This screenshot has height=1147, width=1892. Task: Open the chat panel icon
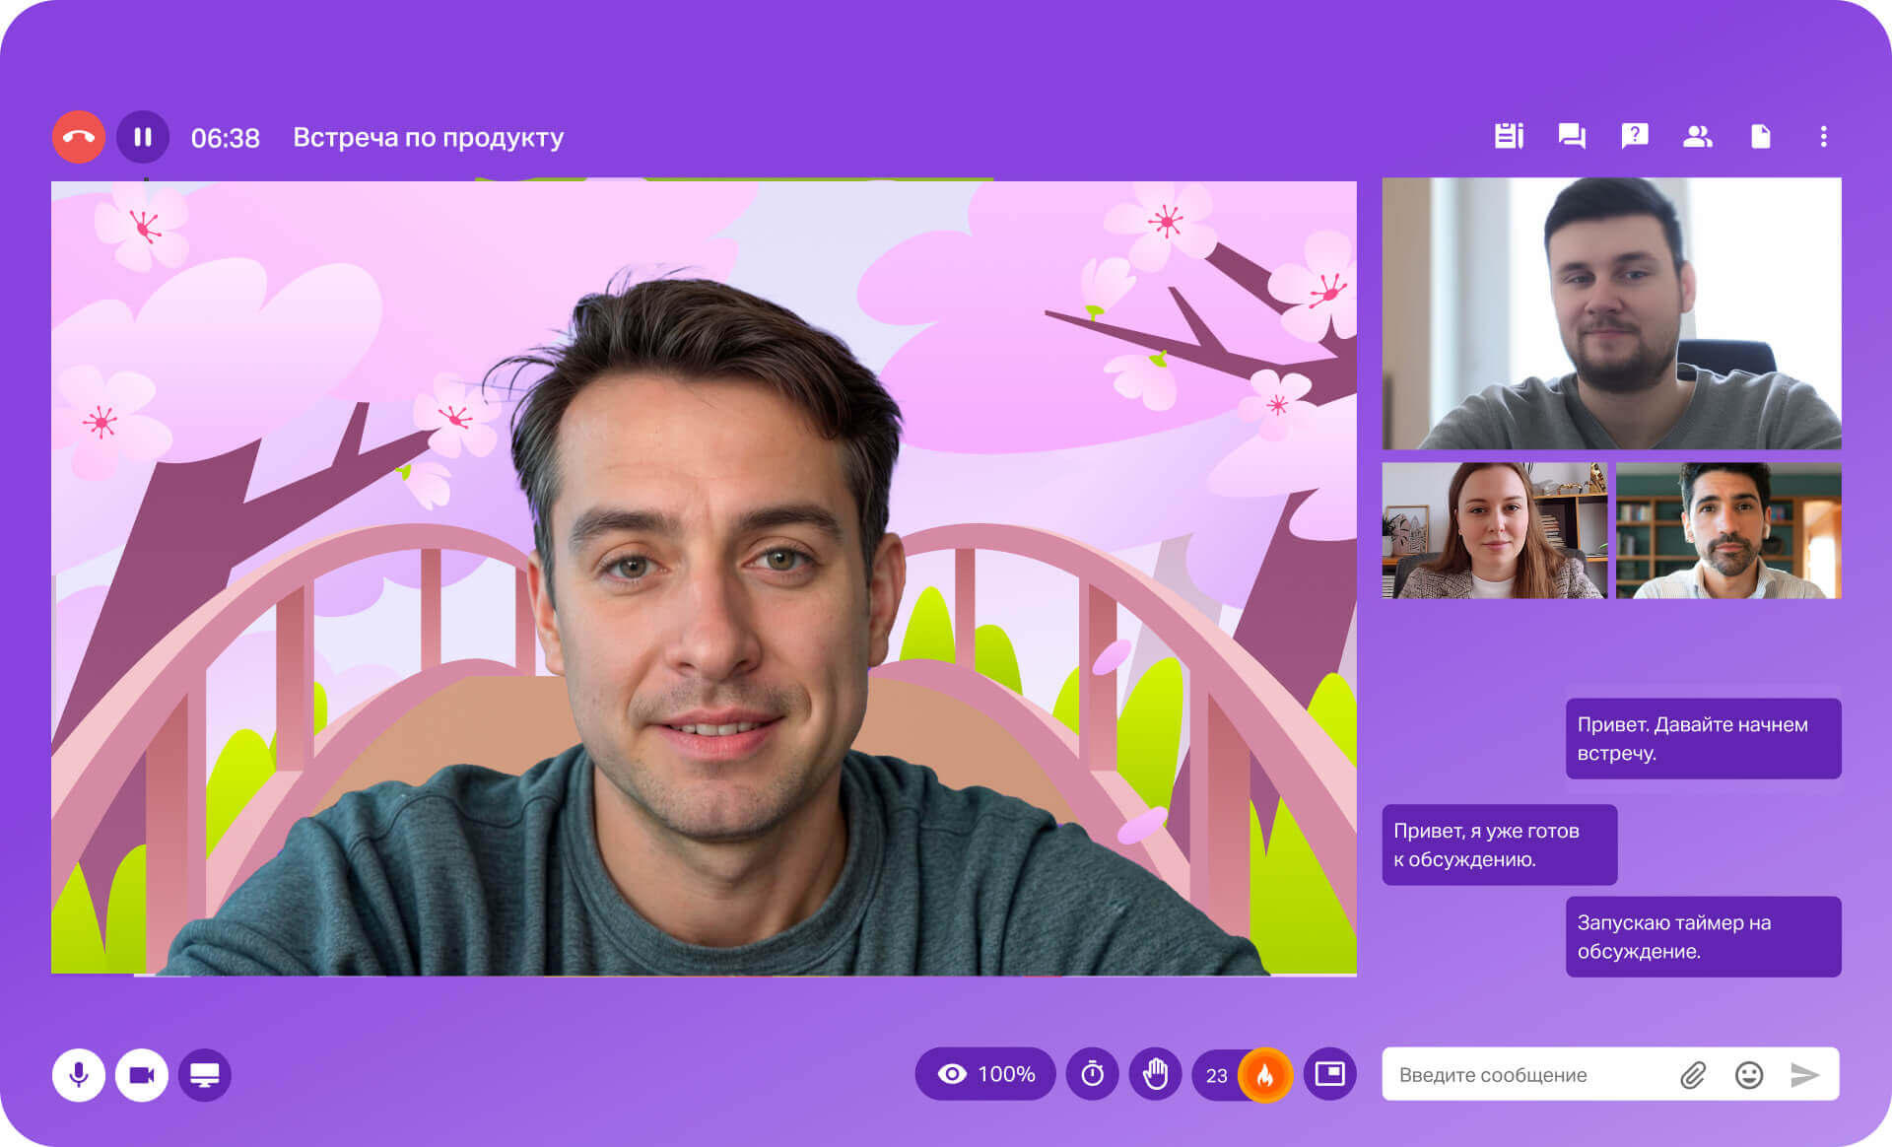[x=1572, y=136]
